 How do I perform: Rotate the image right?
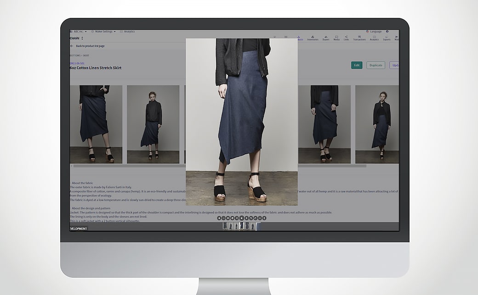pos(256,218)
